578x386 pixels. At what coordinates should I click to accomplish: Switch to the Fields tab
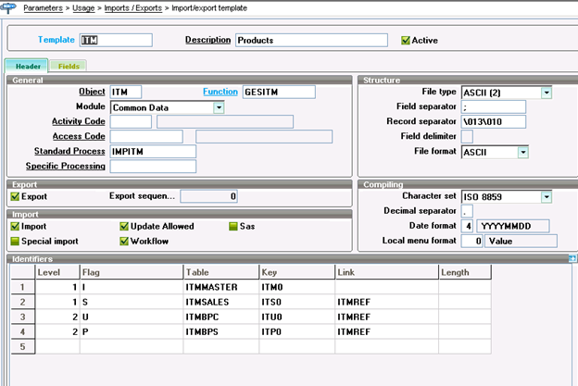(69, 66)
